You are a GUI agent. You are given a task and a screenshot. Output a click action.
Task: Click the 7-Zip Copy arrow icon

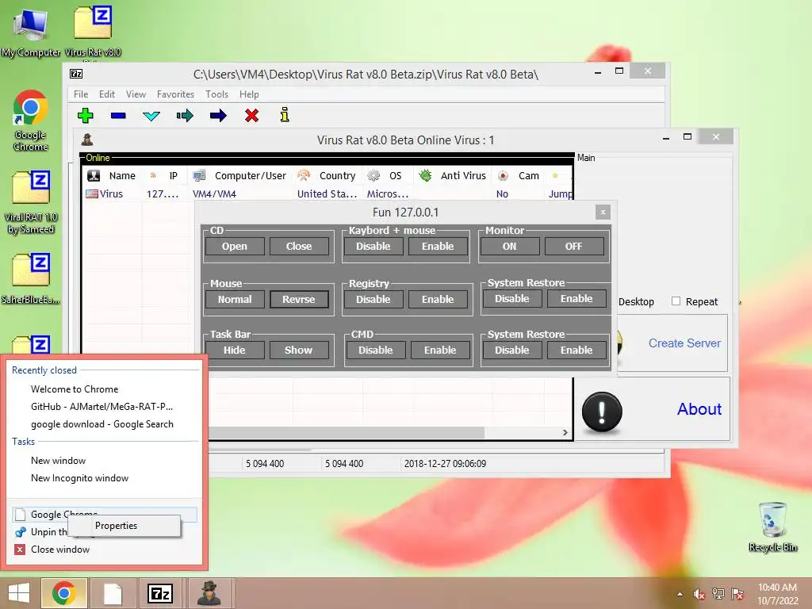click(184, 115)
